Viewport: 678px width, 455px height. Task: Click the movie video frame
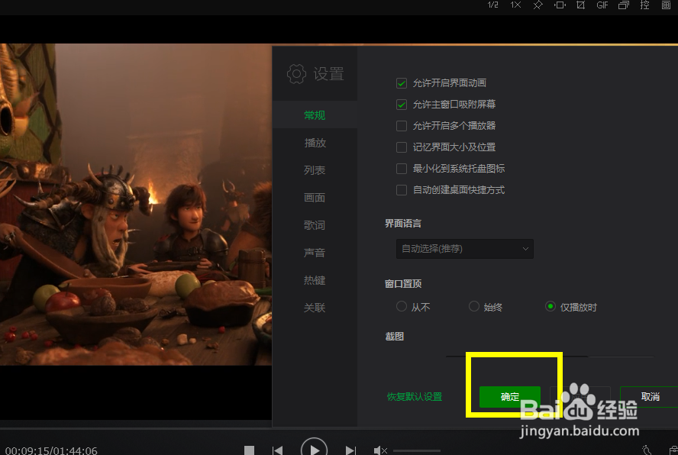[x=136, y=204]
